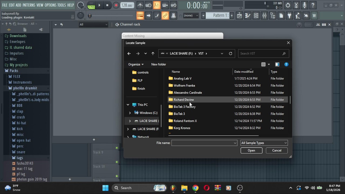Click the tempo 128.000 display
The width and height of the screenshot is (345, 194).
click(127, 5)
